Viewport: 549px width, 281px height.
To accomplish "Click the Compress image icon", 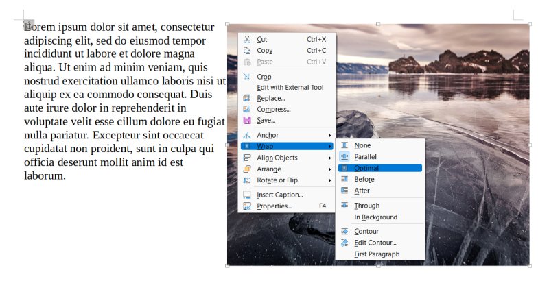I will pyautogui.click(x=247, y=110).
